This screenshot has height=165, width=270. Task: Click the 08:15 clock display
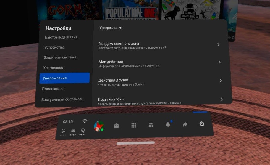(x=68, y=121)
